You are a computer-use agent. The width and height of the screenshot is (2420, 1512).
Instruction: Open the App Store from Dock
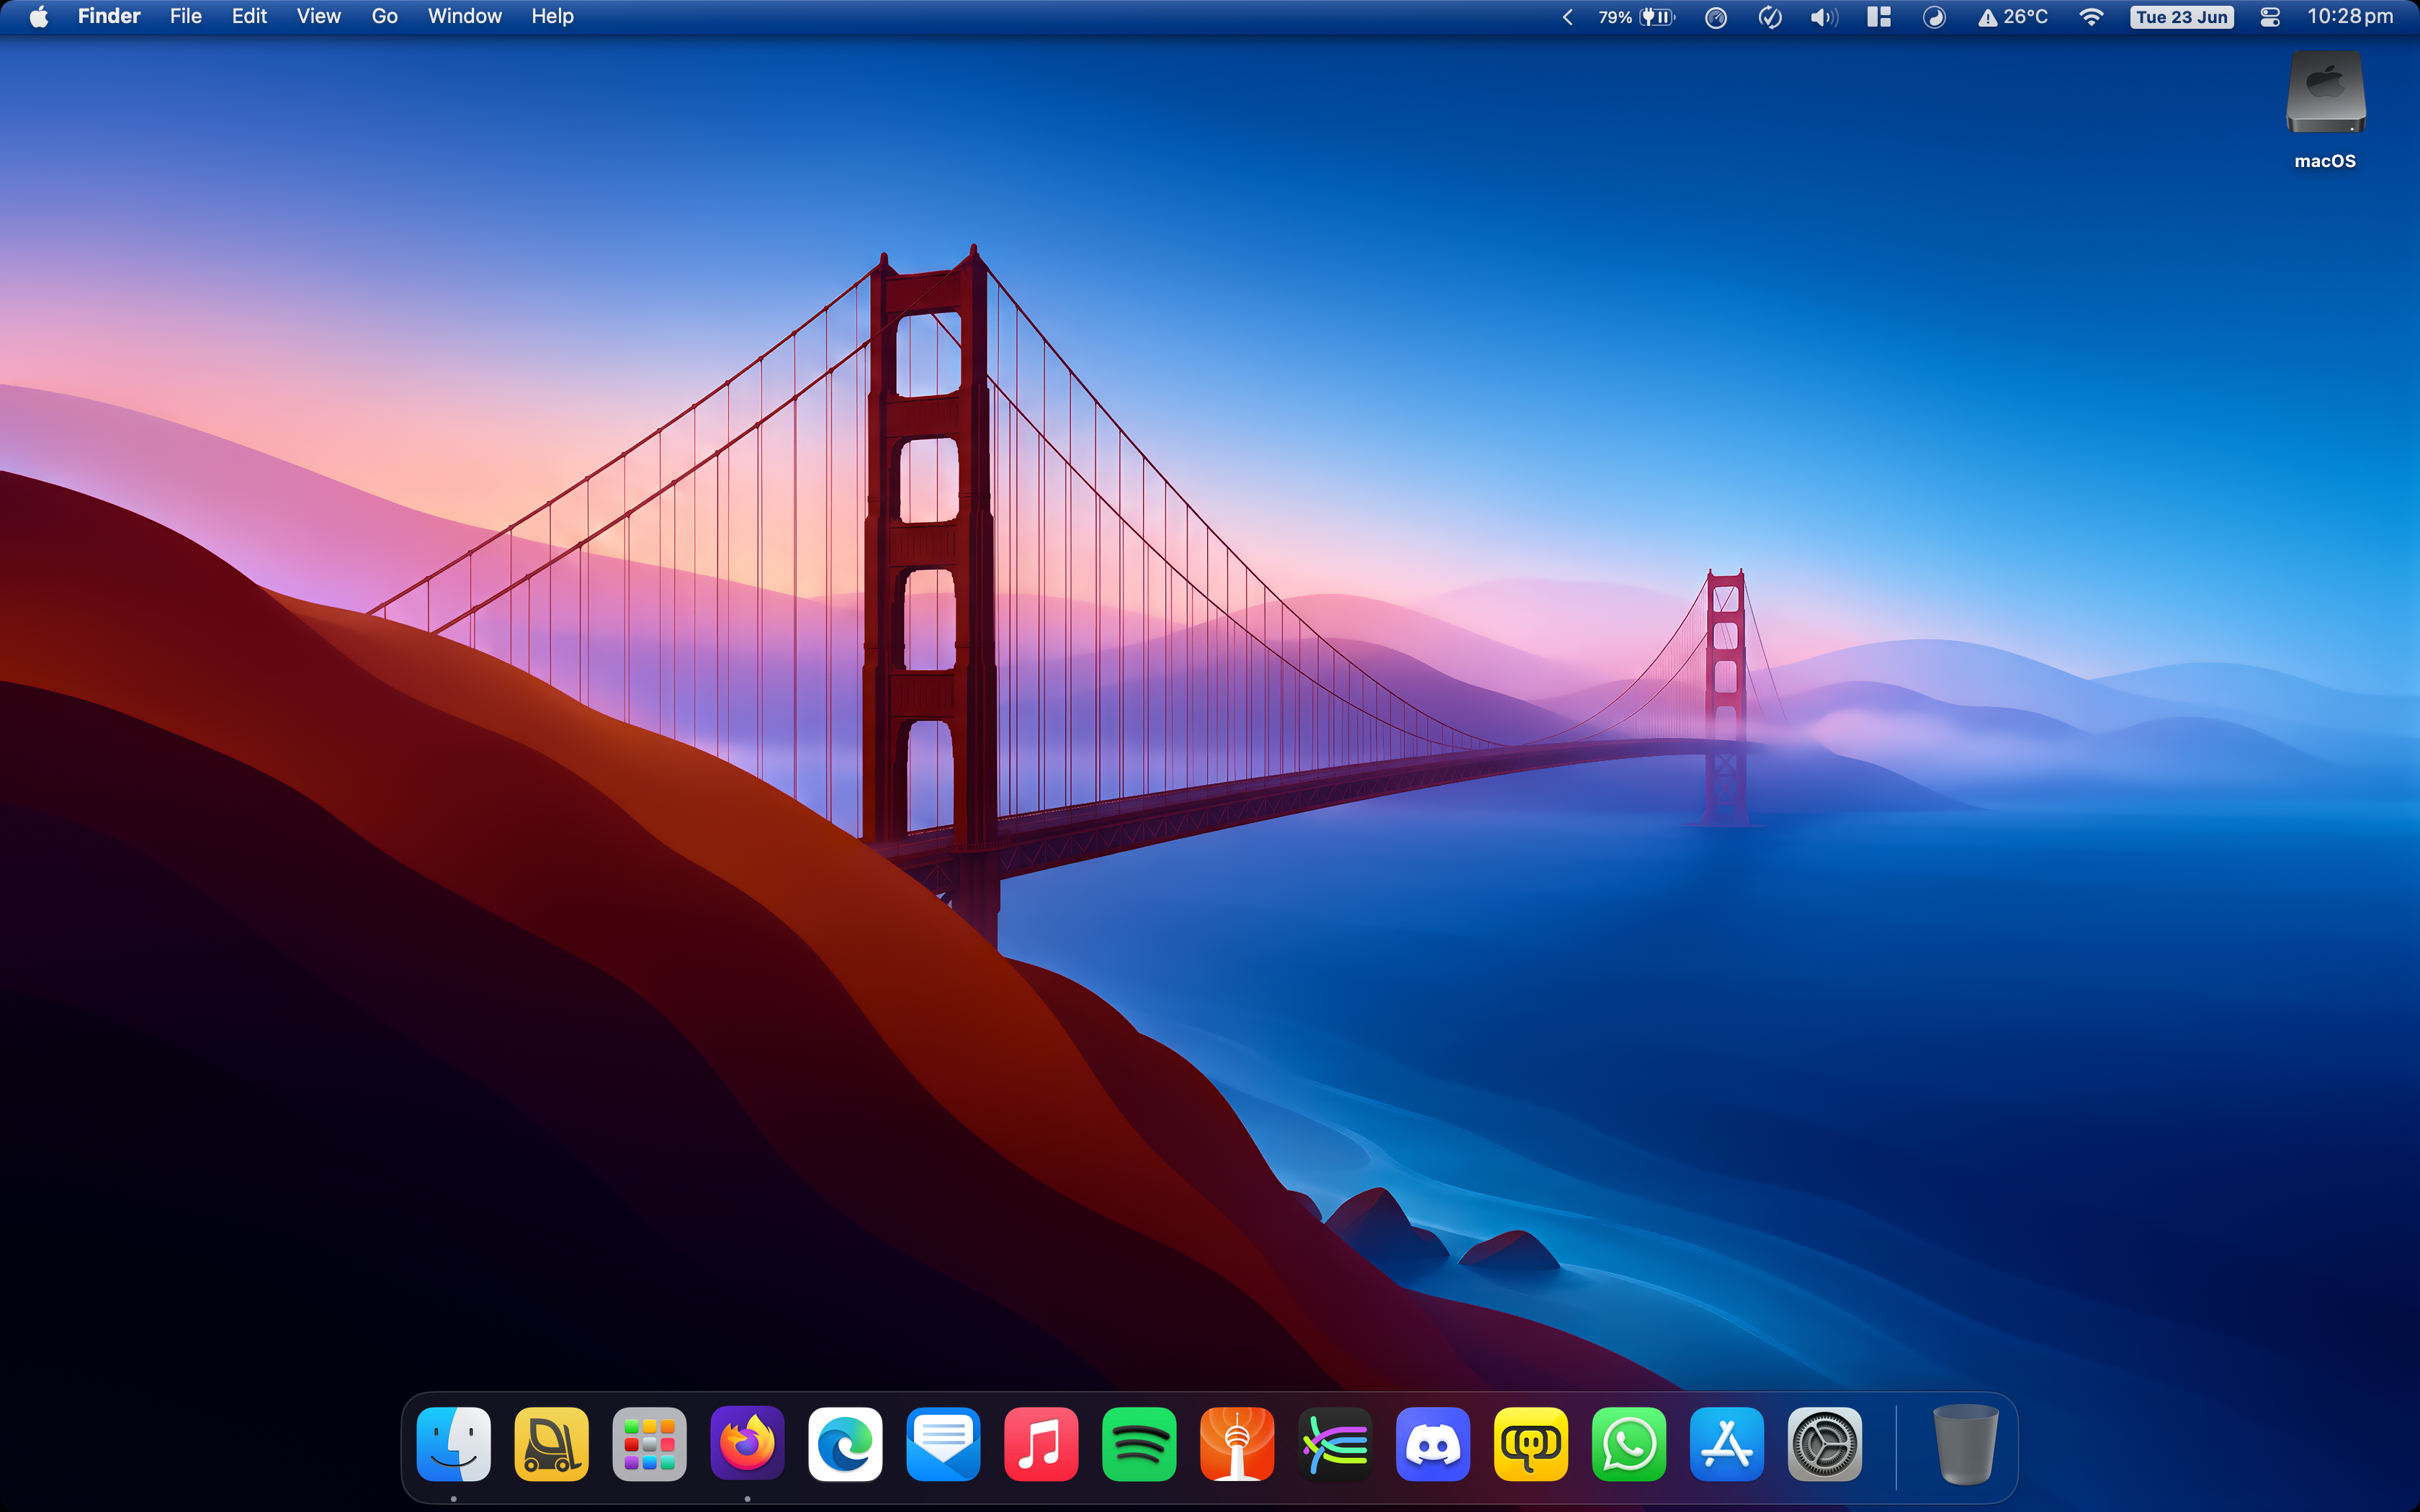1727,1444
